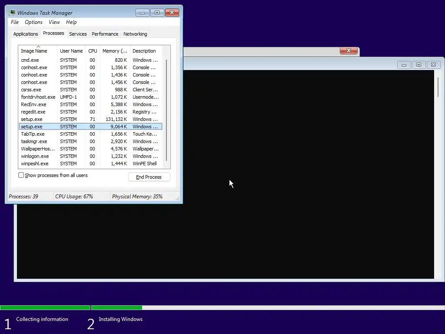Click the Collecting information step label
Image resolution: width=445 pixels, height=334 pixels.
click(x=42, y=319)
